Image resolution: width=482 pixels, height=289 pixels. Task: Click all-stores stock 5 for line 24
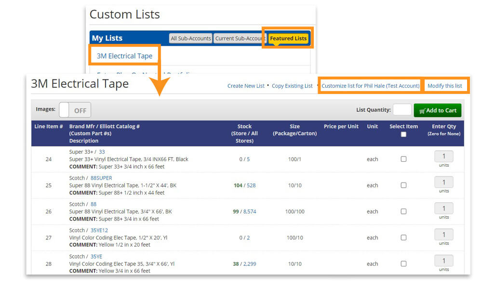coord(248,159)
